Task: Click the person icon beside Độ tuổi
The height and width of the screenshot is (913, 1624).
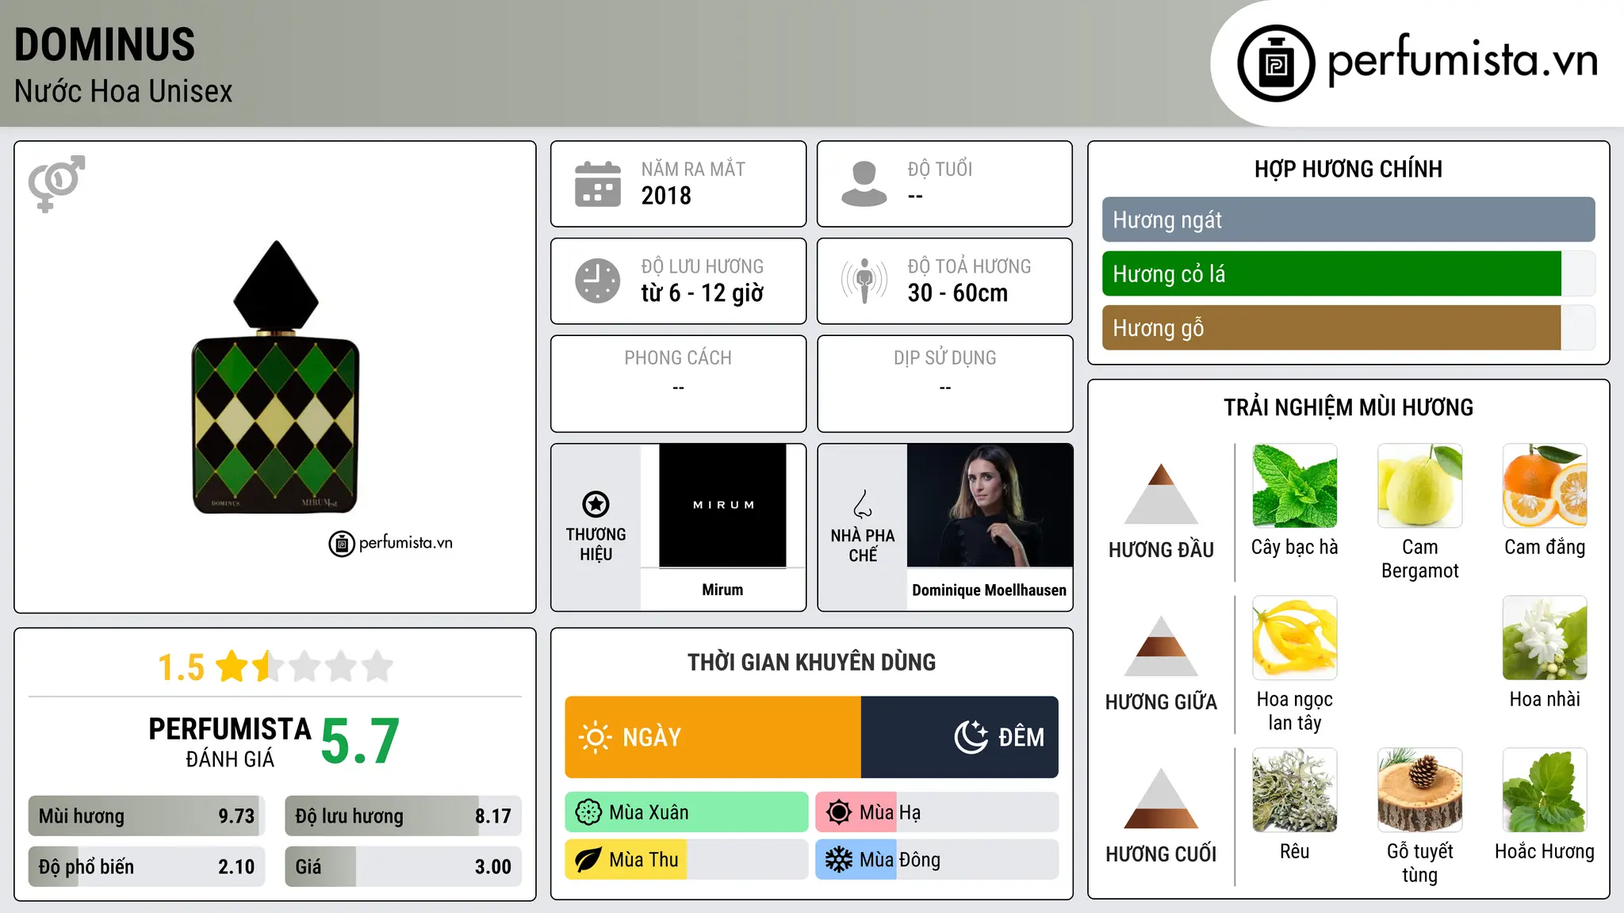Action: pos(864,184)
